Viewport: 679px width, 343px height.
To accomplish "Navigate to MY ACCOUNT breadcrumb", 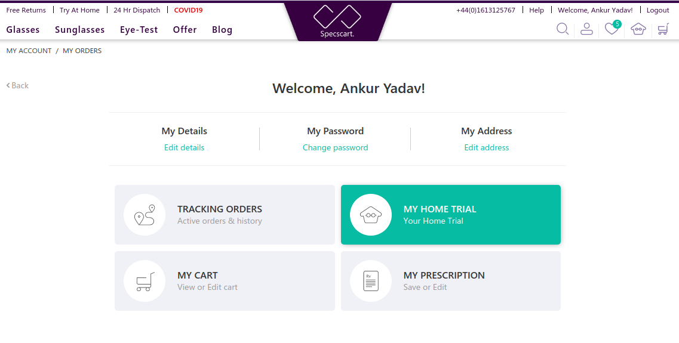I will [x=29, y=51].
